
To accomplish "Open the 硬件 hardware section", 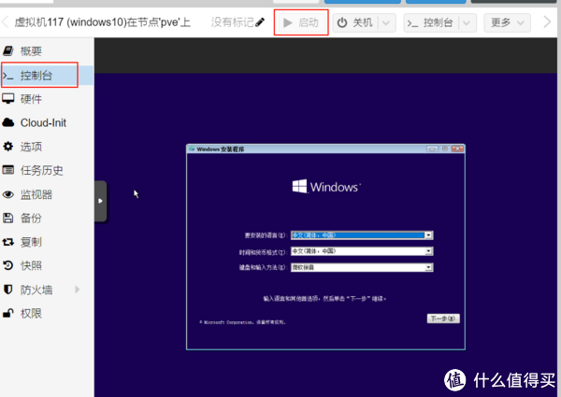I will pyautogui.click(x=31, y=99).
